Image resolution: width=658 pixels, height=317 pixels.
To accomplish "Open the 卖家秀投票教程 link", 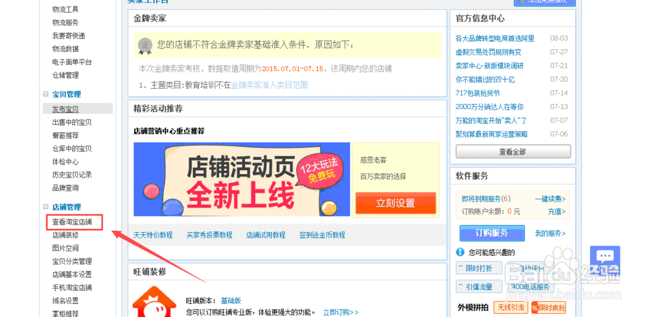I will [209, 235].
